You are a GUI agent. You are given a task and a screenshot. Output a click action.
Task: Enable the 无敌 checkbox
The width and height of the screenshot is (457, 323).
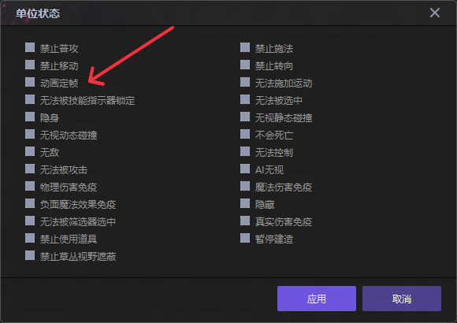[30, 151]
